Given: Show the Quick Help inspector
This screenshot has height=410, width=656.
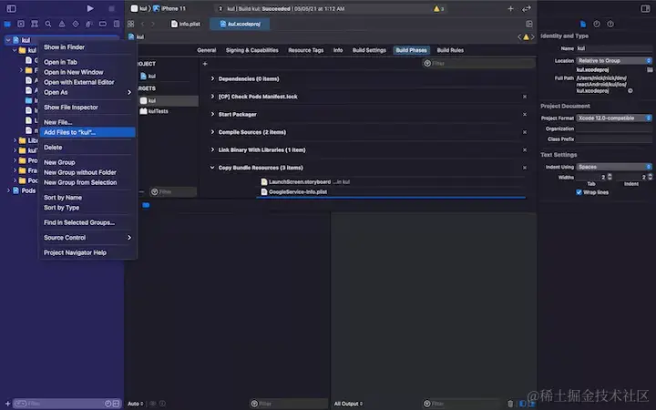Looking at the screenshot, I should 610,25.
